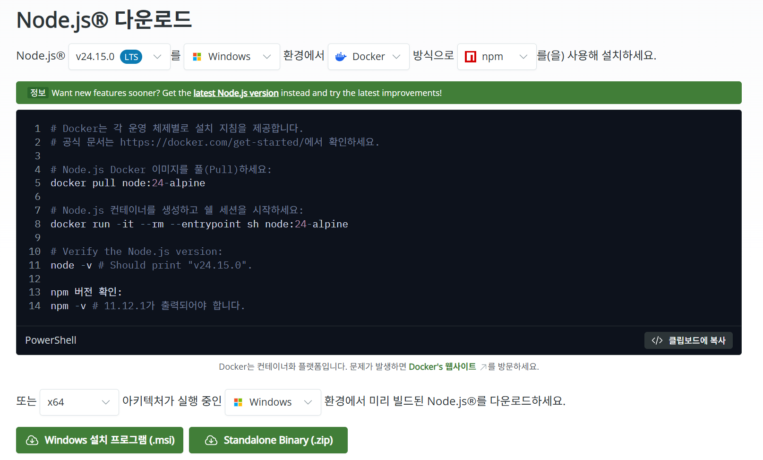Open the x64 architecture dropdown
Screen dimensions: 763x460
coord(79,402)
